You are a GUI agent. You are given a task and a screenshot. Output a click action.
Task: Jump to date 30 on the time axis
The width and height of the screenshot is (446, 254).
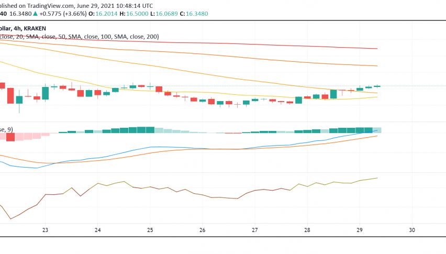point(412,230)
